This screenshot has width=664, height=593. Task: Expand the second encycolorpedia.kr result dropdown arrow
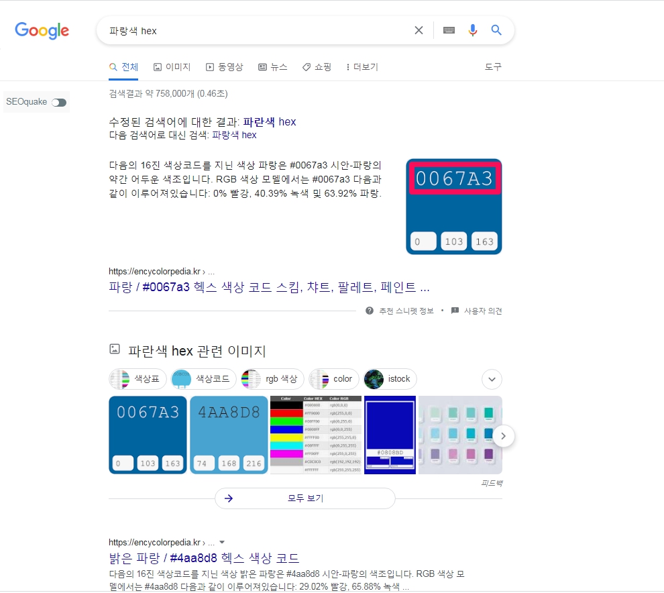point(222,543)
